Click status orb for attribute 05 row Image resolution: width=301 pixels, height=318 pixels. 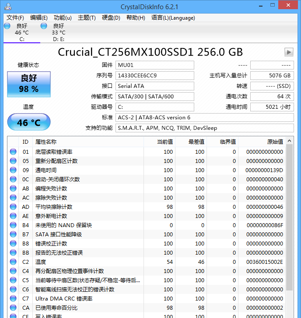tap(13, 161)
